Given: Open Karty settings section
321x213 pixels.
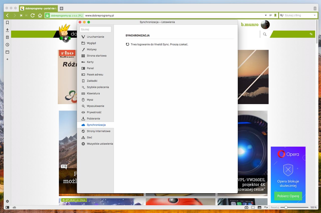Looking at the screenshot, I should (x=95, y=62).
